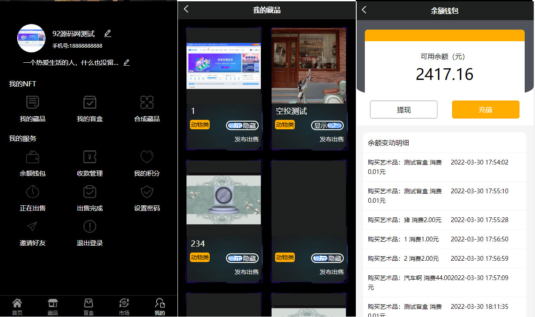Open 我的盲盒 blind box icon
This screenshot has height=317, width=535.
90,102
